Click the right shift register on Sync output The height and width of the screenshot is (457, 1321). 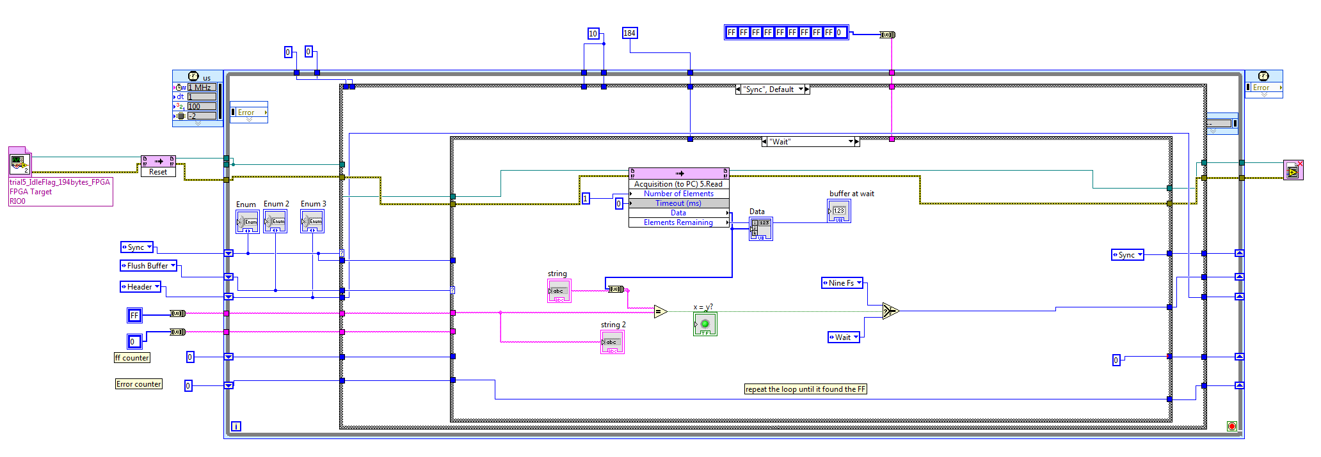pos(1240,253)
